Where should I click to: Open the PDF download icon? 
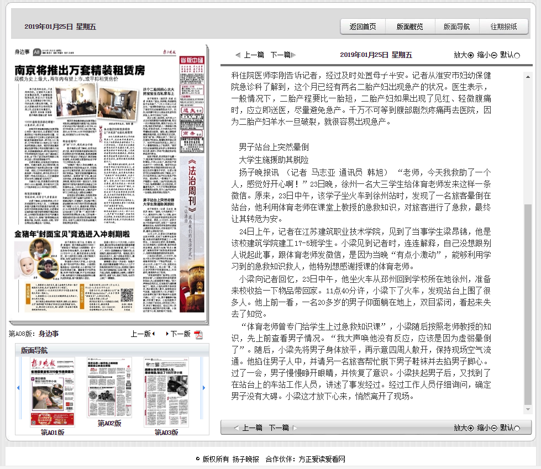click(x=198, y=335)
